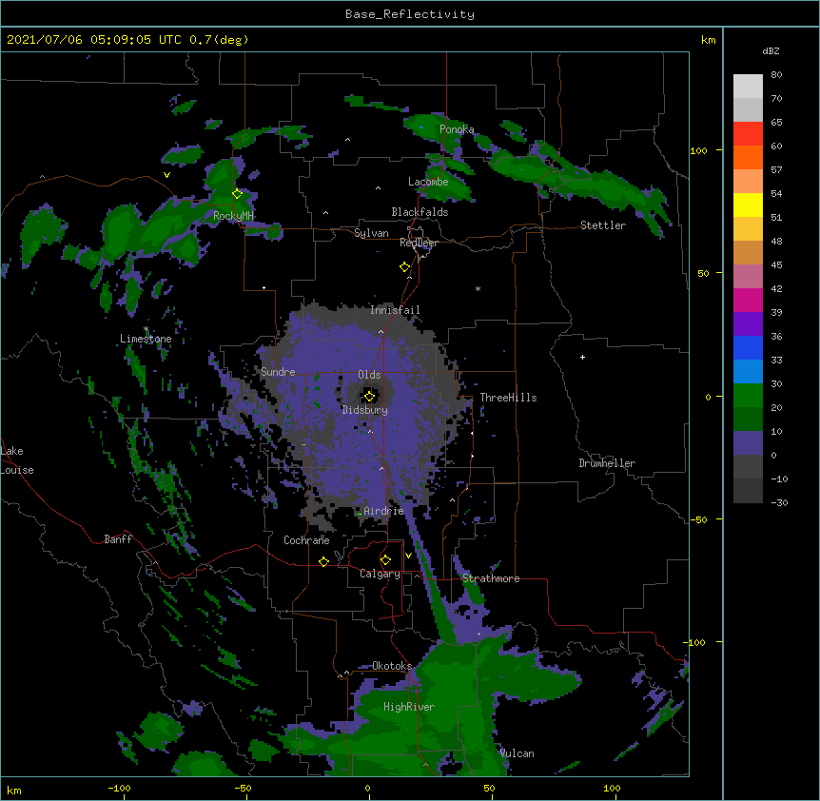
Task: Click the Banff town label
Action: coord(118,539)
